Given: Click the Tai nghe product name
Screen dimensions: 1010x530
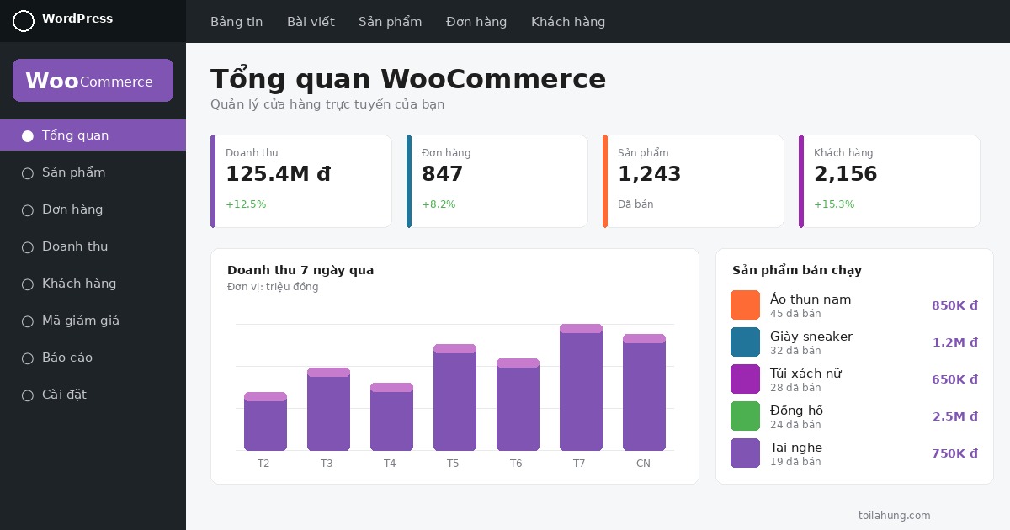Looking at the screenshot, I should 796,448.
